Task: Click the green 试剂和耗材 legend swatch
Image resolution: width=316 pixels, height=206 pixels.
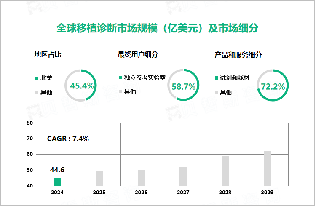Action: pyautogui.click(x=216, y=78)
